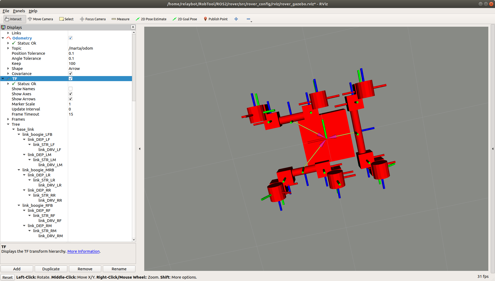Screen dimensions: 495x281
Task: Click Status: Ok under TF
Action: pyautogui.click(x=27, y=84)
